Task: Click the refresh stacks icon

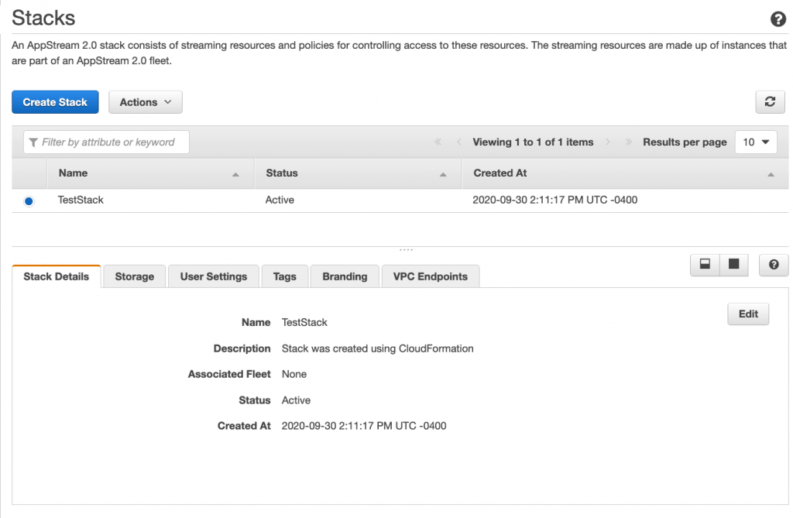Action: [x=770, y=101]
